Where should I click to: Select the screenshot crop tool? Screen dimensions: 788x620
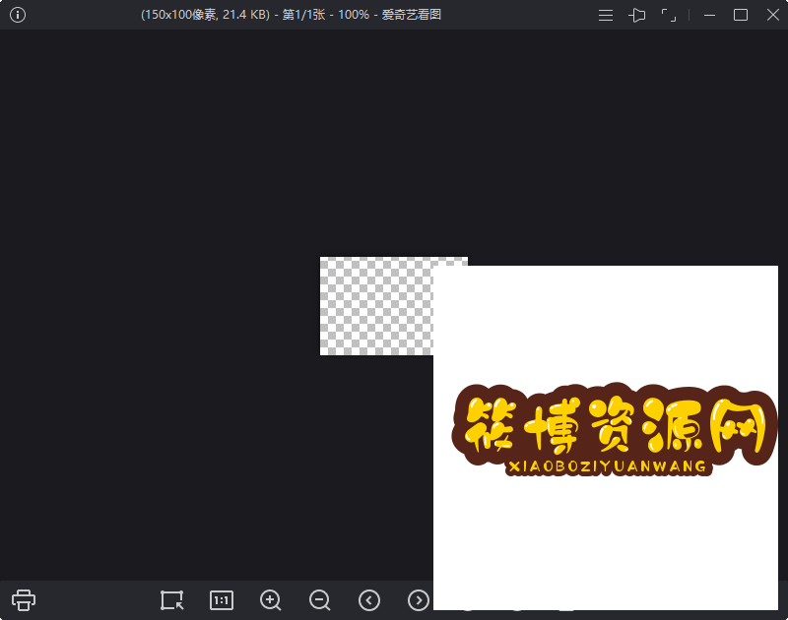coord(171,600)
